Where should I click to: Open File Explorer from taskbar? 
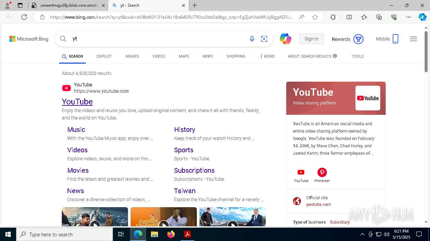pos(154,234)
